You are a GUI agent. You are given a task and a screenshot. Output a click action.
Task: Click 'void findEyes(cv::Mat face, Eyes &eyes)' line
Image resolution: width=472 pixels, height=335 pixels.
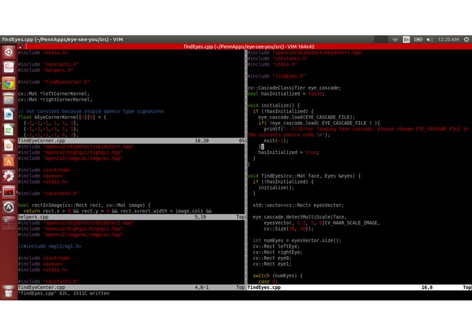(x=304, y=176)
